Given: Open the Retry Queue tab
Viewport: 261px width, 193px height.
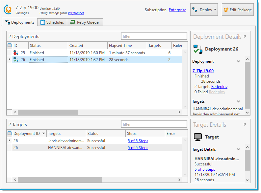Looking at the screenshot, I should click(85, 22).
